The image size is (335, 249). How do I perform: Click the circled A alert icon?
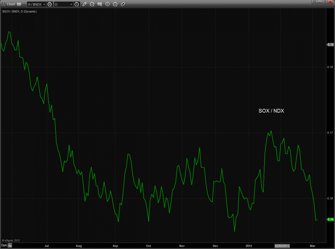click(115, 4)
